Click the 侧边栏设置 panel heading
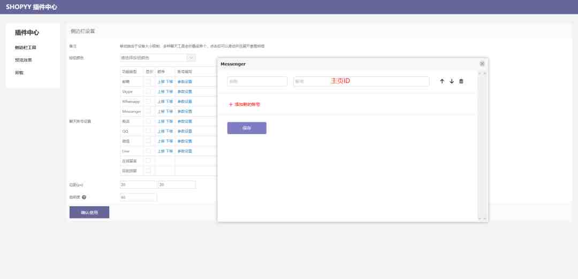 pos(82,32)
